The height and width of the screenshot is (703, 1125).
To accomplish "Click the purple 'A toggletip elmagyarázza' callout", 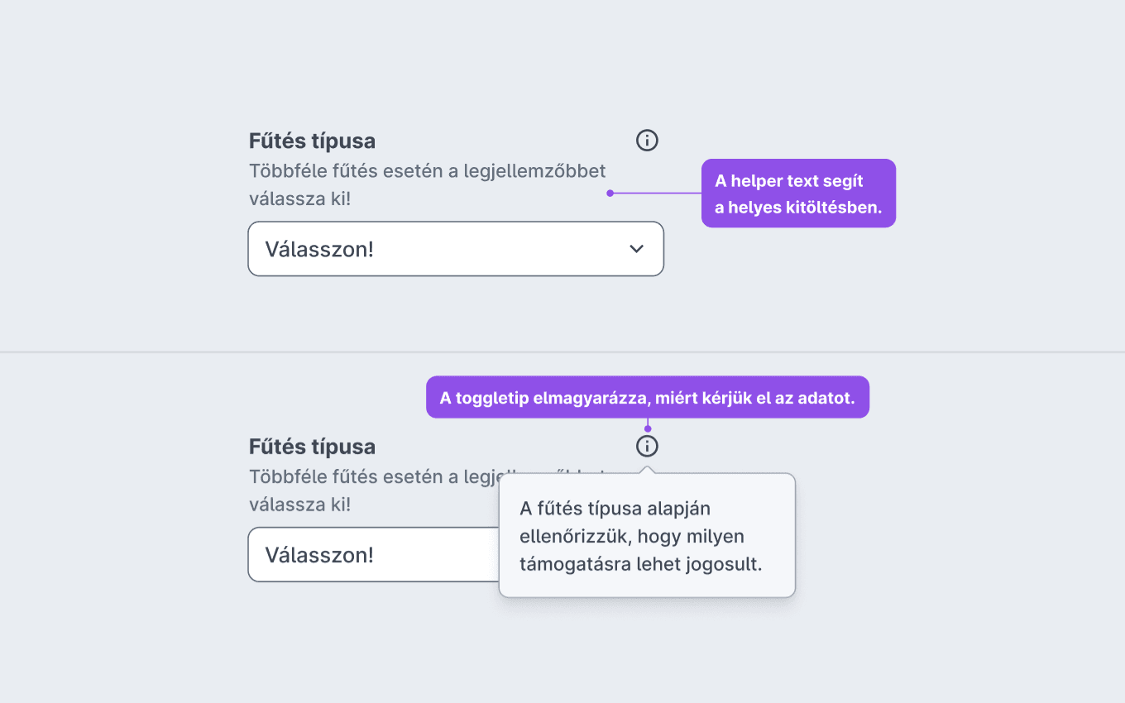I will [x=648, y=398].
